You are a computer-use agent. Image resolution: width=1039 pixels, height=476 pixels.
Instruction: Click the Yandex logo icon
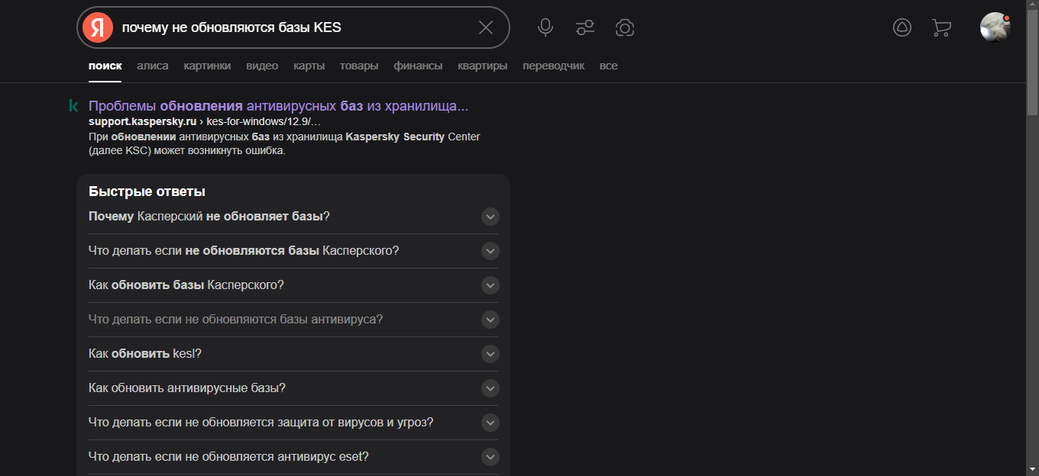click(97, 27)
